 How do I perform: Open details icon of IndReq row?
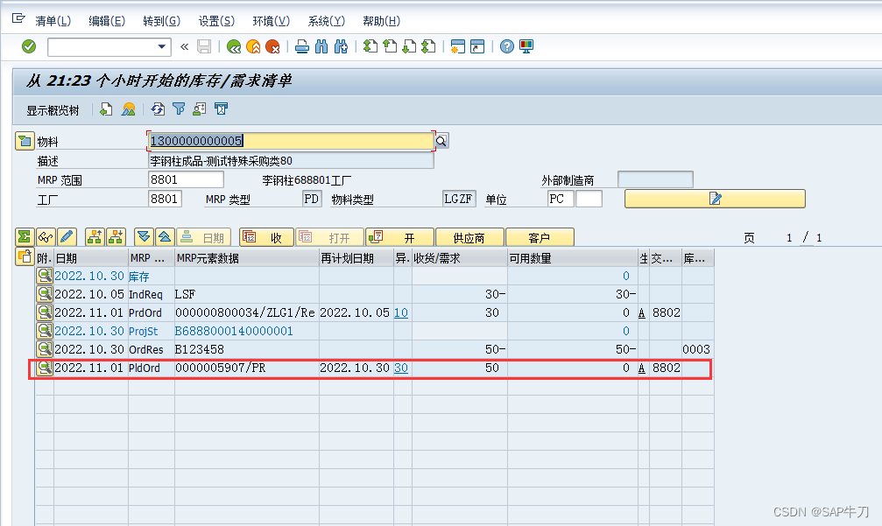(45, 294)
